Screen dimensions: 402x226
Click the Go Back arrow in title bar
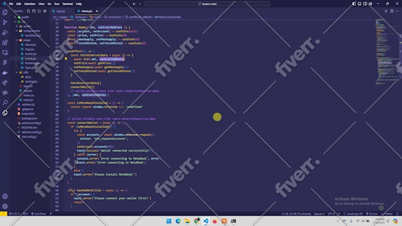click(134, 4)
